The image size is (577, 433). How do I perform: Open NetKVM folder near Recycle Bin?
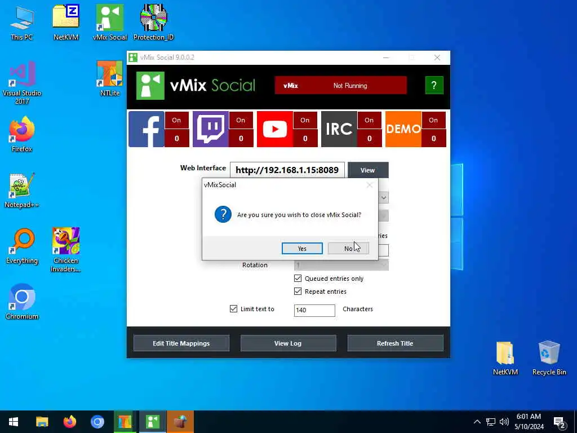[x=505, y=358]
